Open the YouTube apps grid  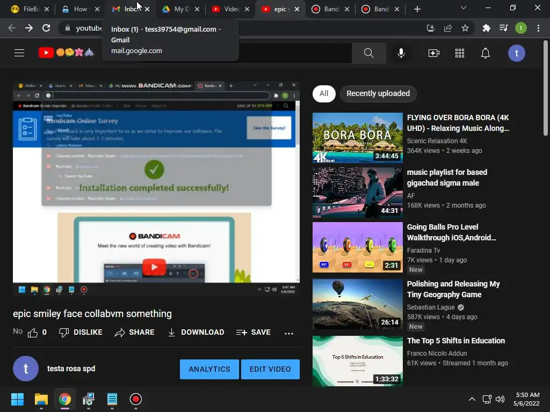point(460,53)
